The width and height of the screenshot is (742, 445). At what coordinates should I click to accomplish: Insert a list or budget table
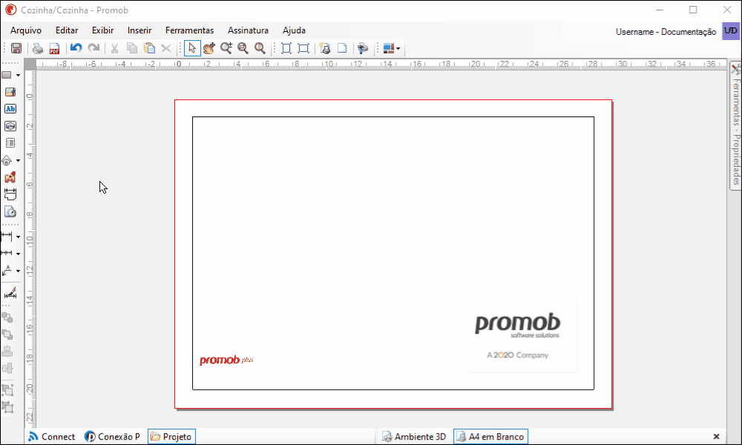[10, 143]
